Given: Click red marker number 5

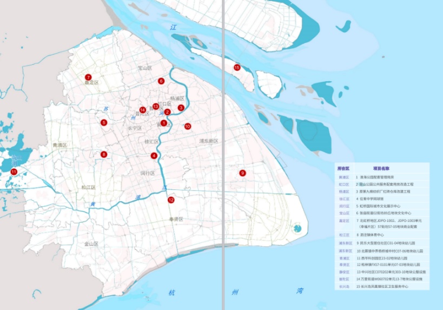Looking at the screenshot, I should tap(104, 122).
